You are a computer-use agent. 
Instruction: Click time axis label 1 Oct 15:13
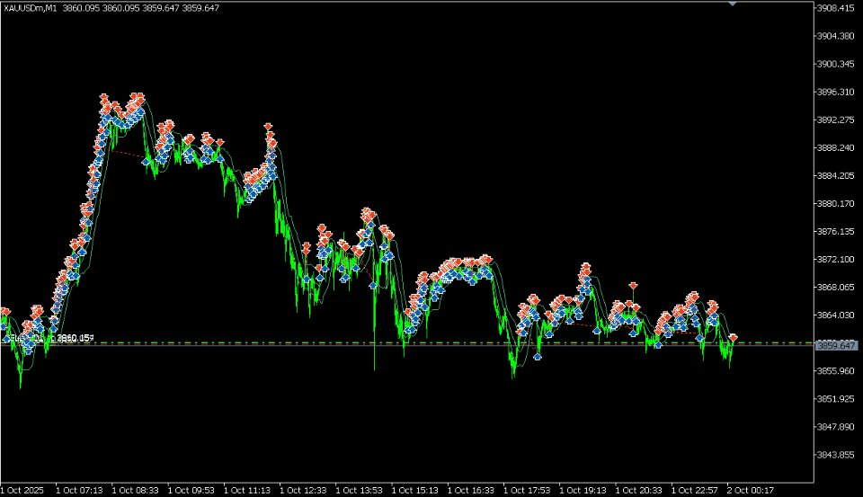(415, 491)
